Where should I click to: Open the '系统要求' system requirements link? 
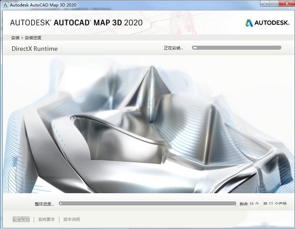pyautogui.click(x=46, y=219)
